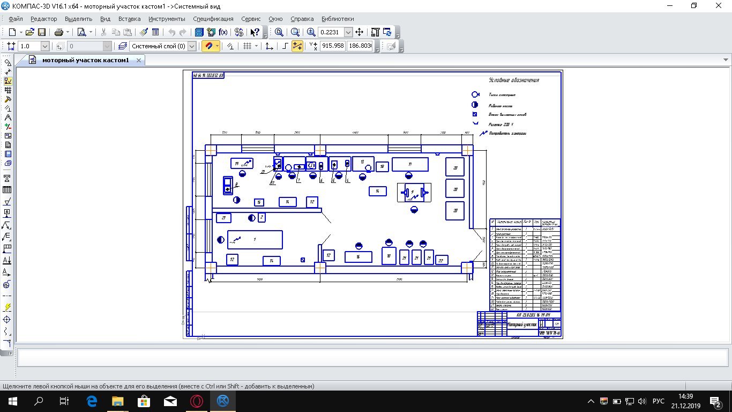Toggle the snapping magnet button
The image size is (732, 412).
208,46
